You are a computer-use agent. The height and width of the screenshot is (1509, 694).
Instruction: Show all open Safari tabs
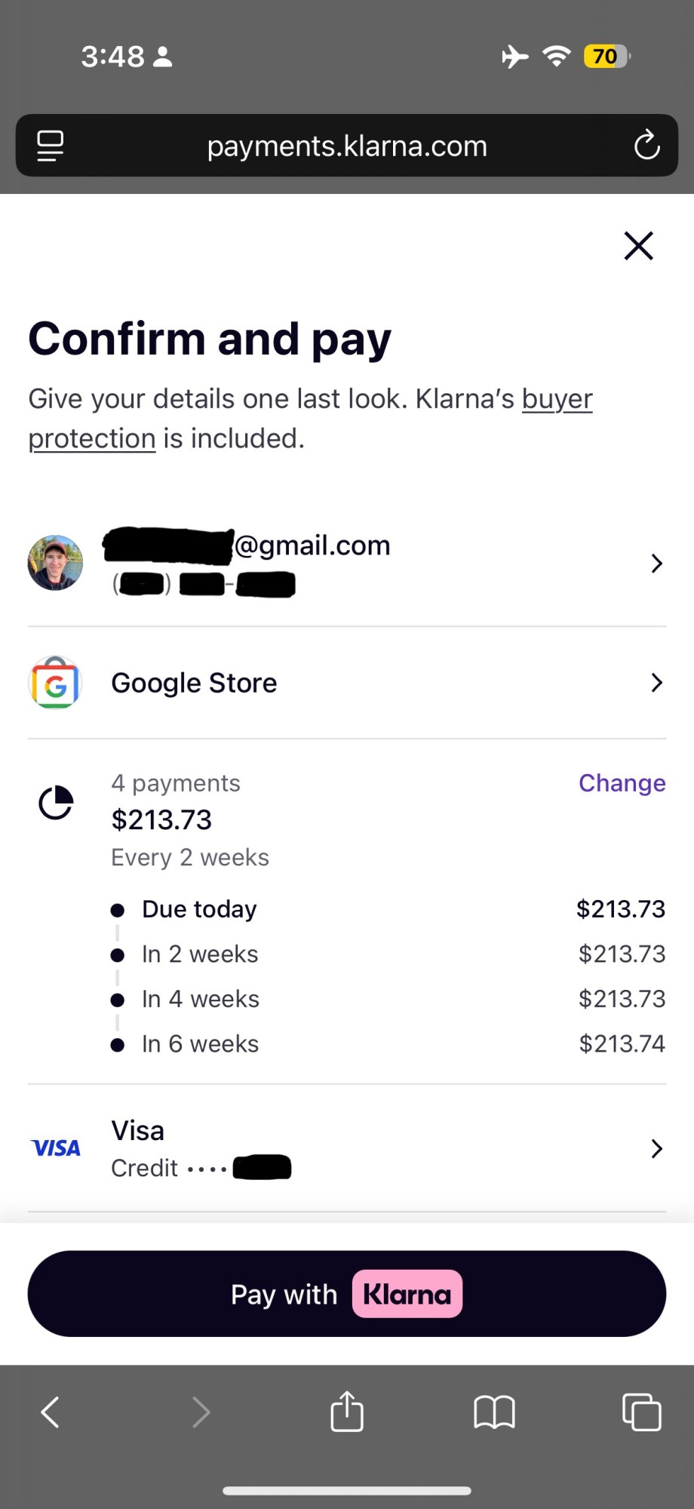point(641,1412)
